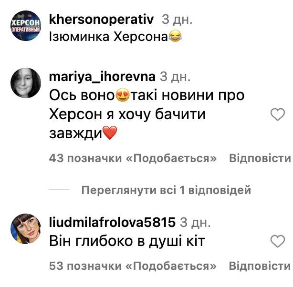This screenshot has height=287, width=293.
Task: Like mariya_ihorevna's comment with the heart icon
Action: coord(278,114)
